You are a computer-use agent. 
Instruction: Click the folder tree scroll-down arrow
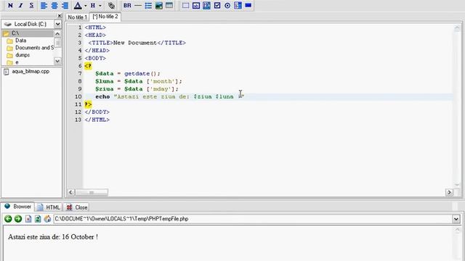tap(57, 61)
